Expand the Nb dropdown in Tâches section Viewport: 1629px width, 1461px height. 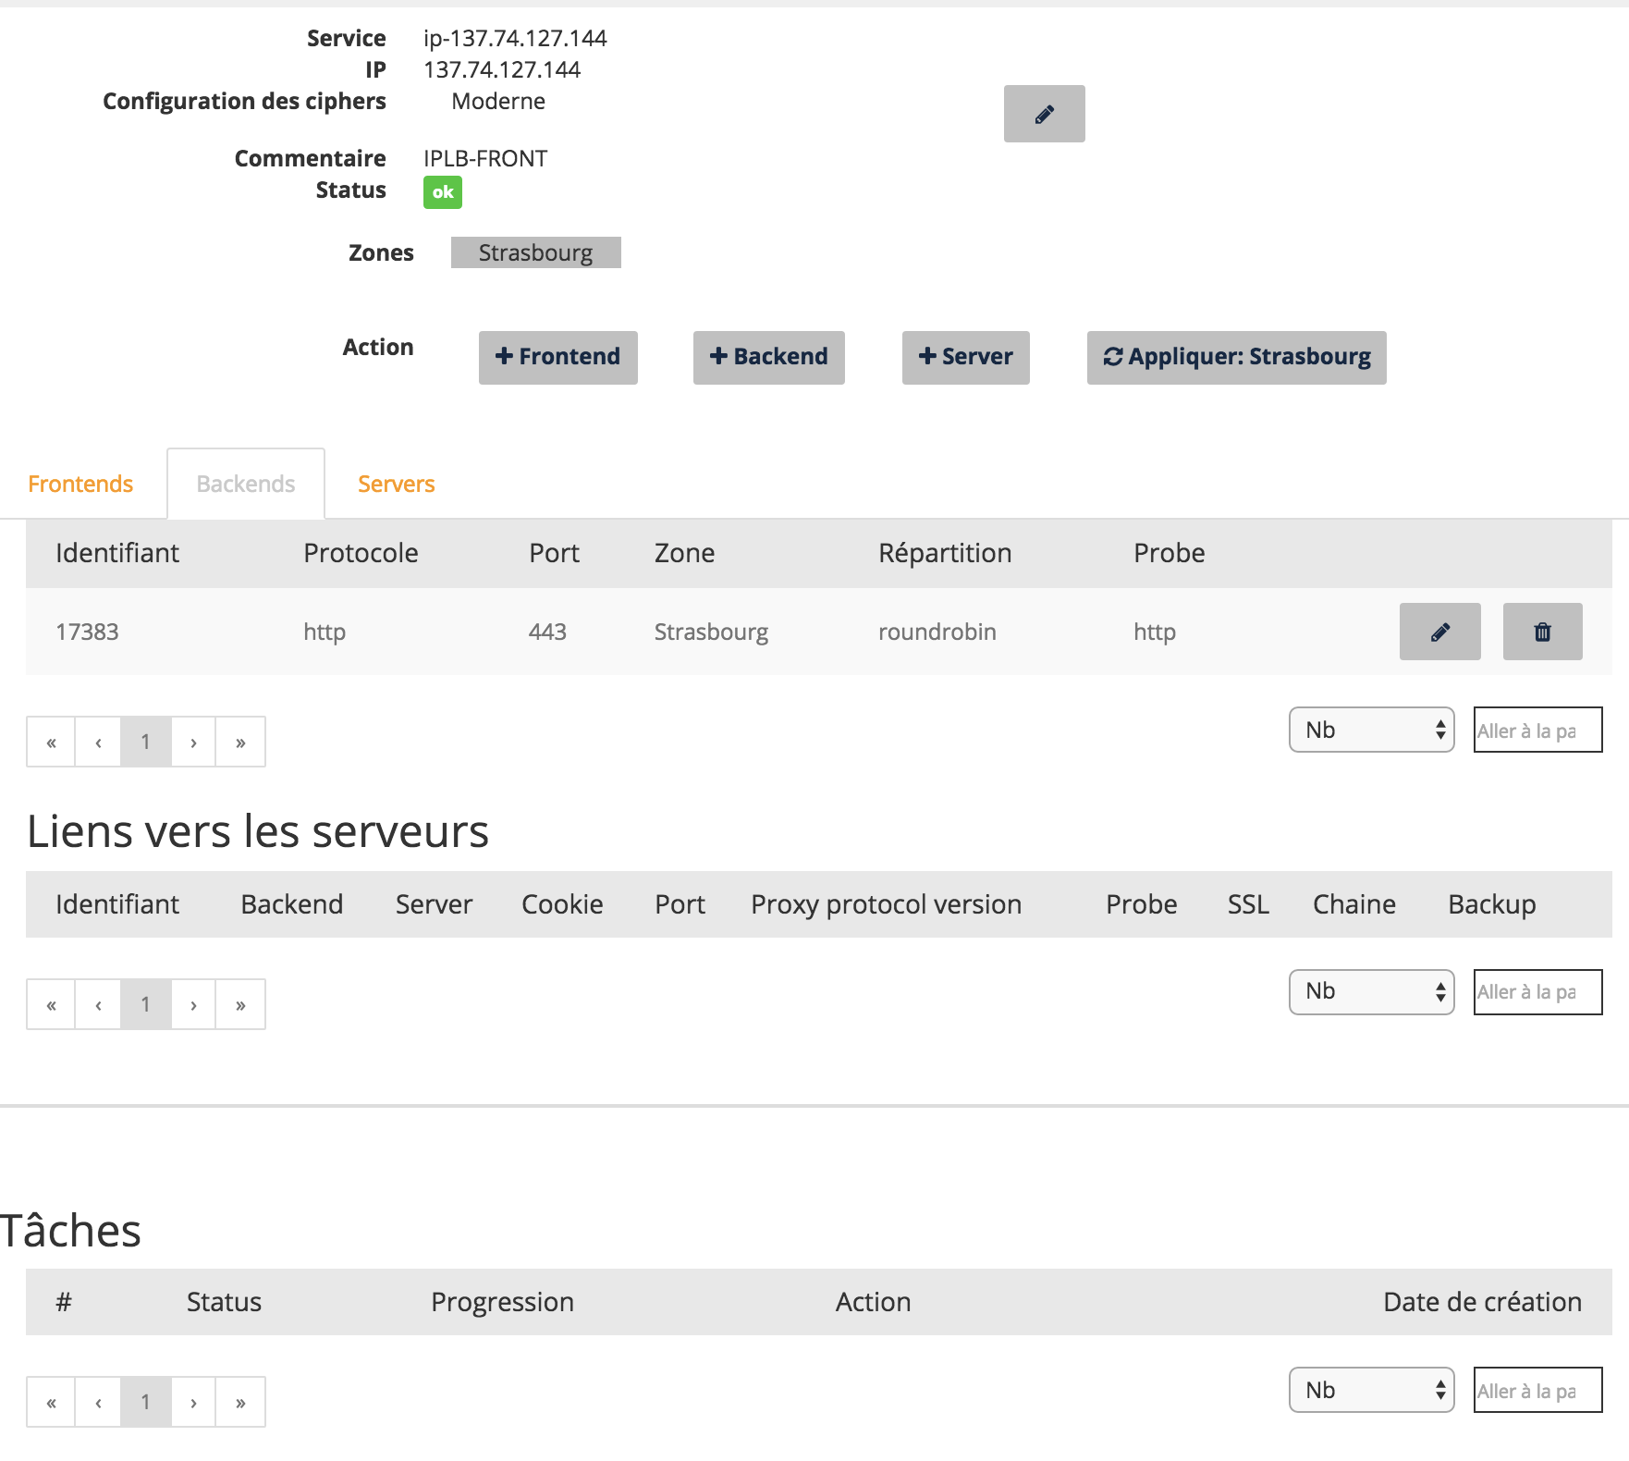click(1371, 1390)
